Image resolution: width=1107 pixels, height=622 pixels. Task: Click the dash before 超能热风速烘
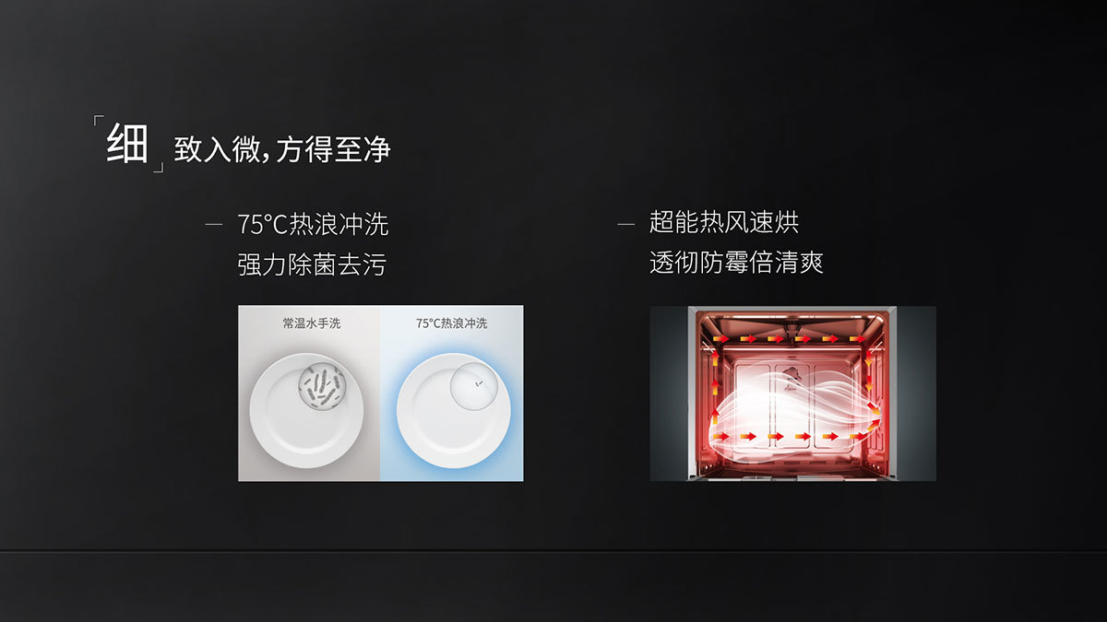[x=626, y=223]
